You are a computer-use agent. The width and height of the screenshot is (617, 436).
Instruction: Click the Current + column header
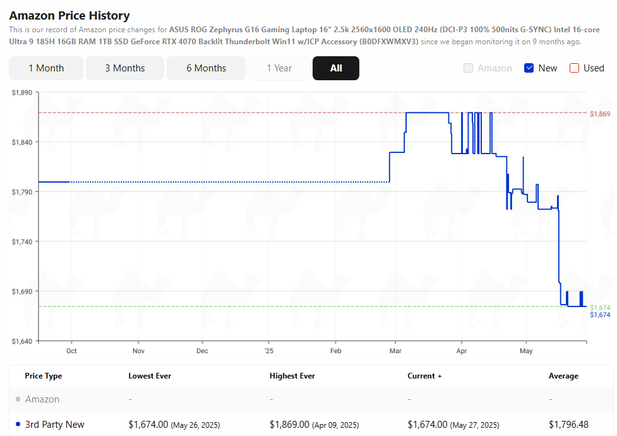(x=424, y=376)
